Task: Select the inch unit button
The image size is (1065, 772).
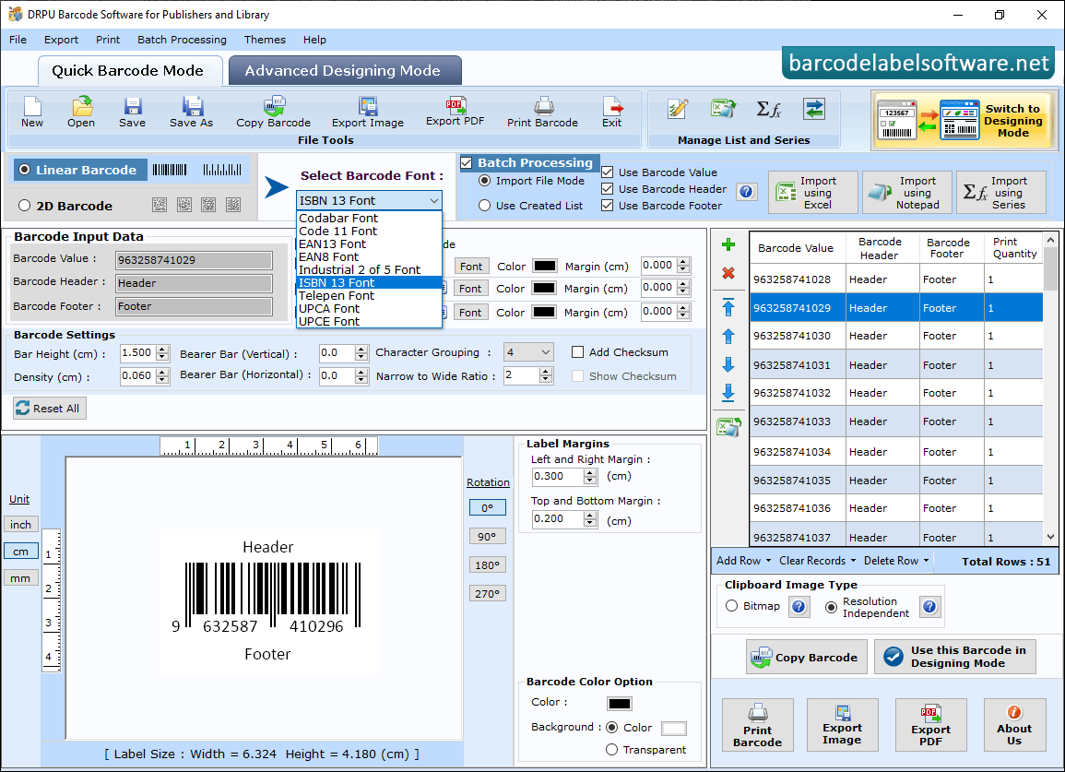Action: [x=21, y=525]
